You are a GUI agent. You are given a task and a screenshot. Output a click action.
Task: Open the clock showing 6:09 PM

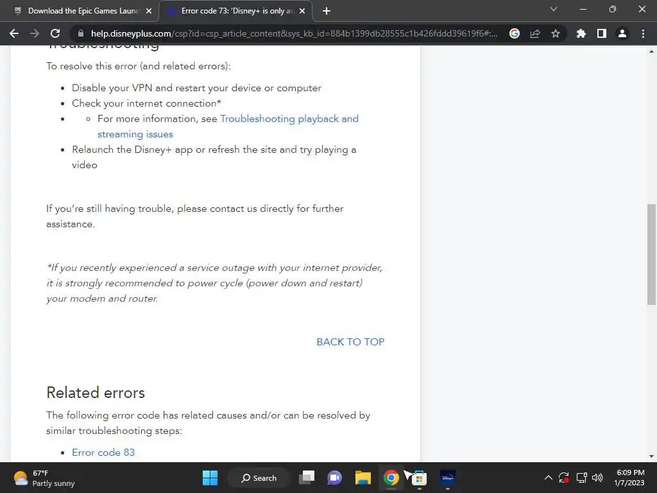[629, 478]
